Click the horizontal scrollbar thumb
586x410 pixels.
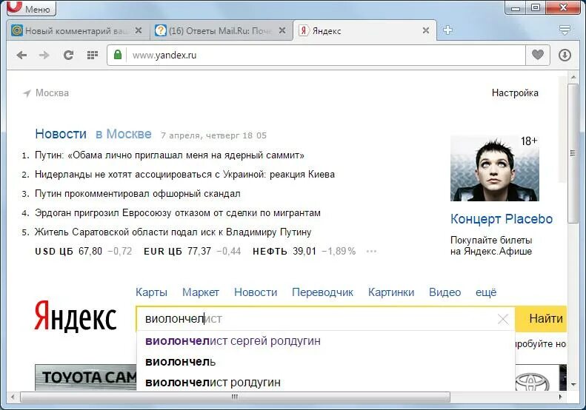click(x=235, y=397)
